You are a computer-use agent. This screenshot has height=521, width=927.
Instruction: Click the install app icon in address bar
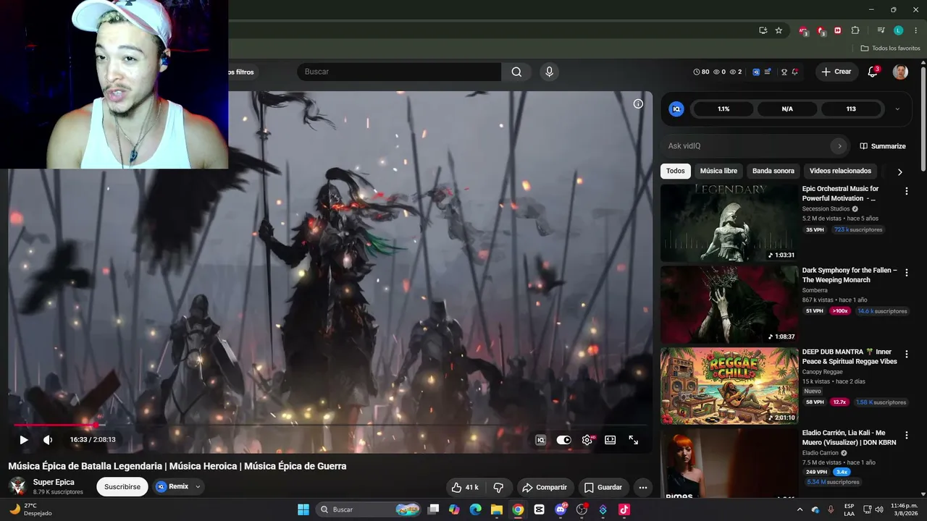763,30
